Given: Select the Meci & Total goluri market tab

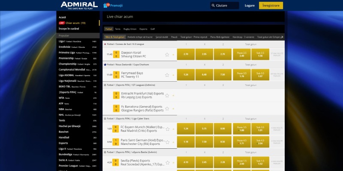Looking at the screenshot, I should (x=115, y=37).
